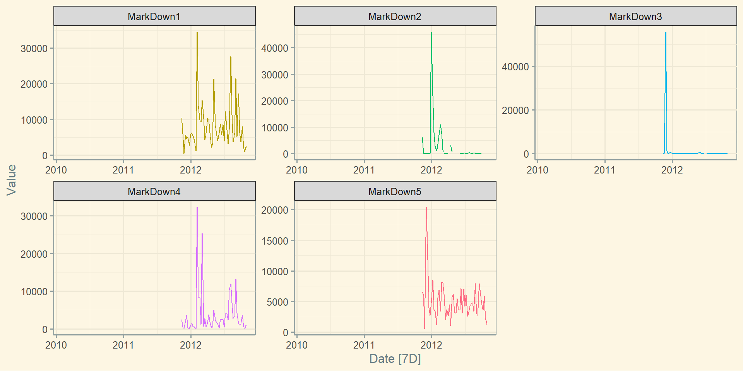Click the MarkDown5 panel title

[395, 191]
